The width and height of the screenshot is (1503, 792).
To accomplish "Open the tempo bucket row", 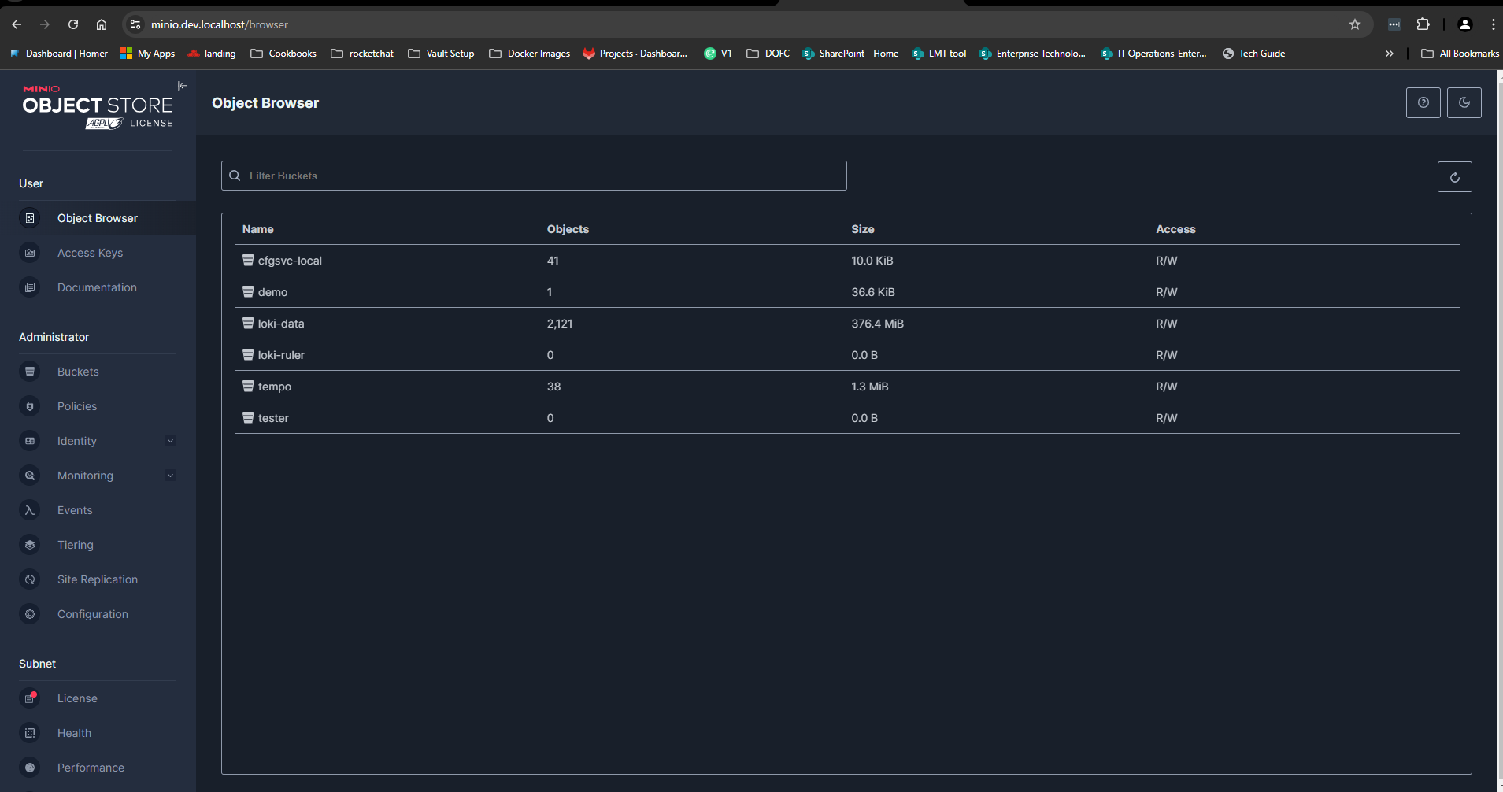I will (275, 387).
